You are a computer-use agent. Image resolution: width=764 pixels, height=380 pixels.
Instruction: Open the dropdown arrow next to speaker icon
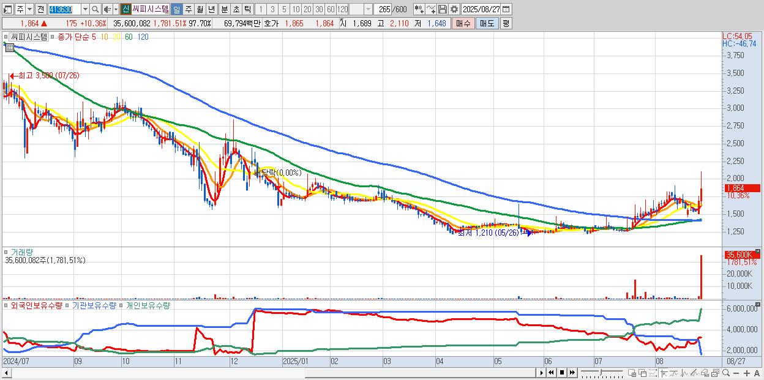pos(115,9)
